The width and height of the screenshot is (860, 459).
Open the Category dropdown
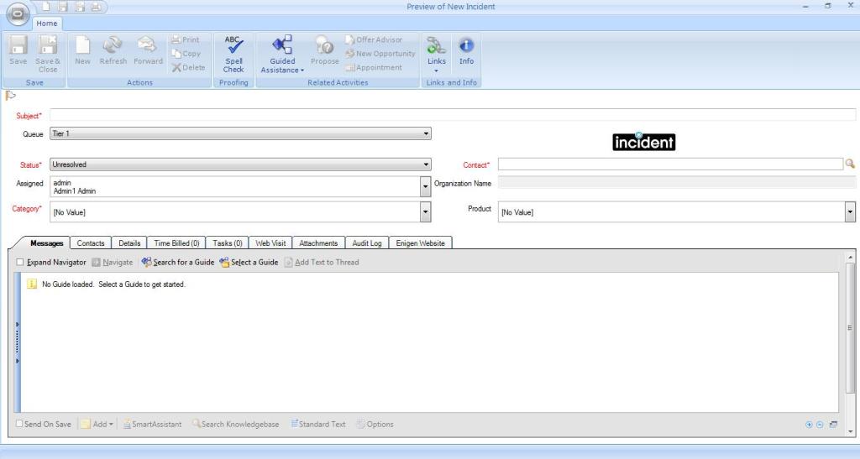425,212
